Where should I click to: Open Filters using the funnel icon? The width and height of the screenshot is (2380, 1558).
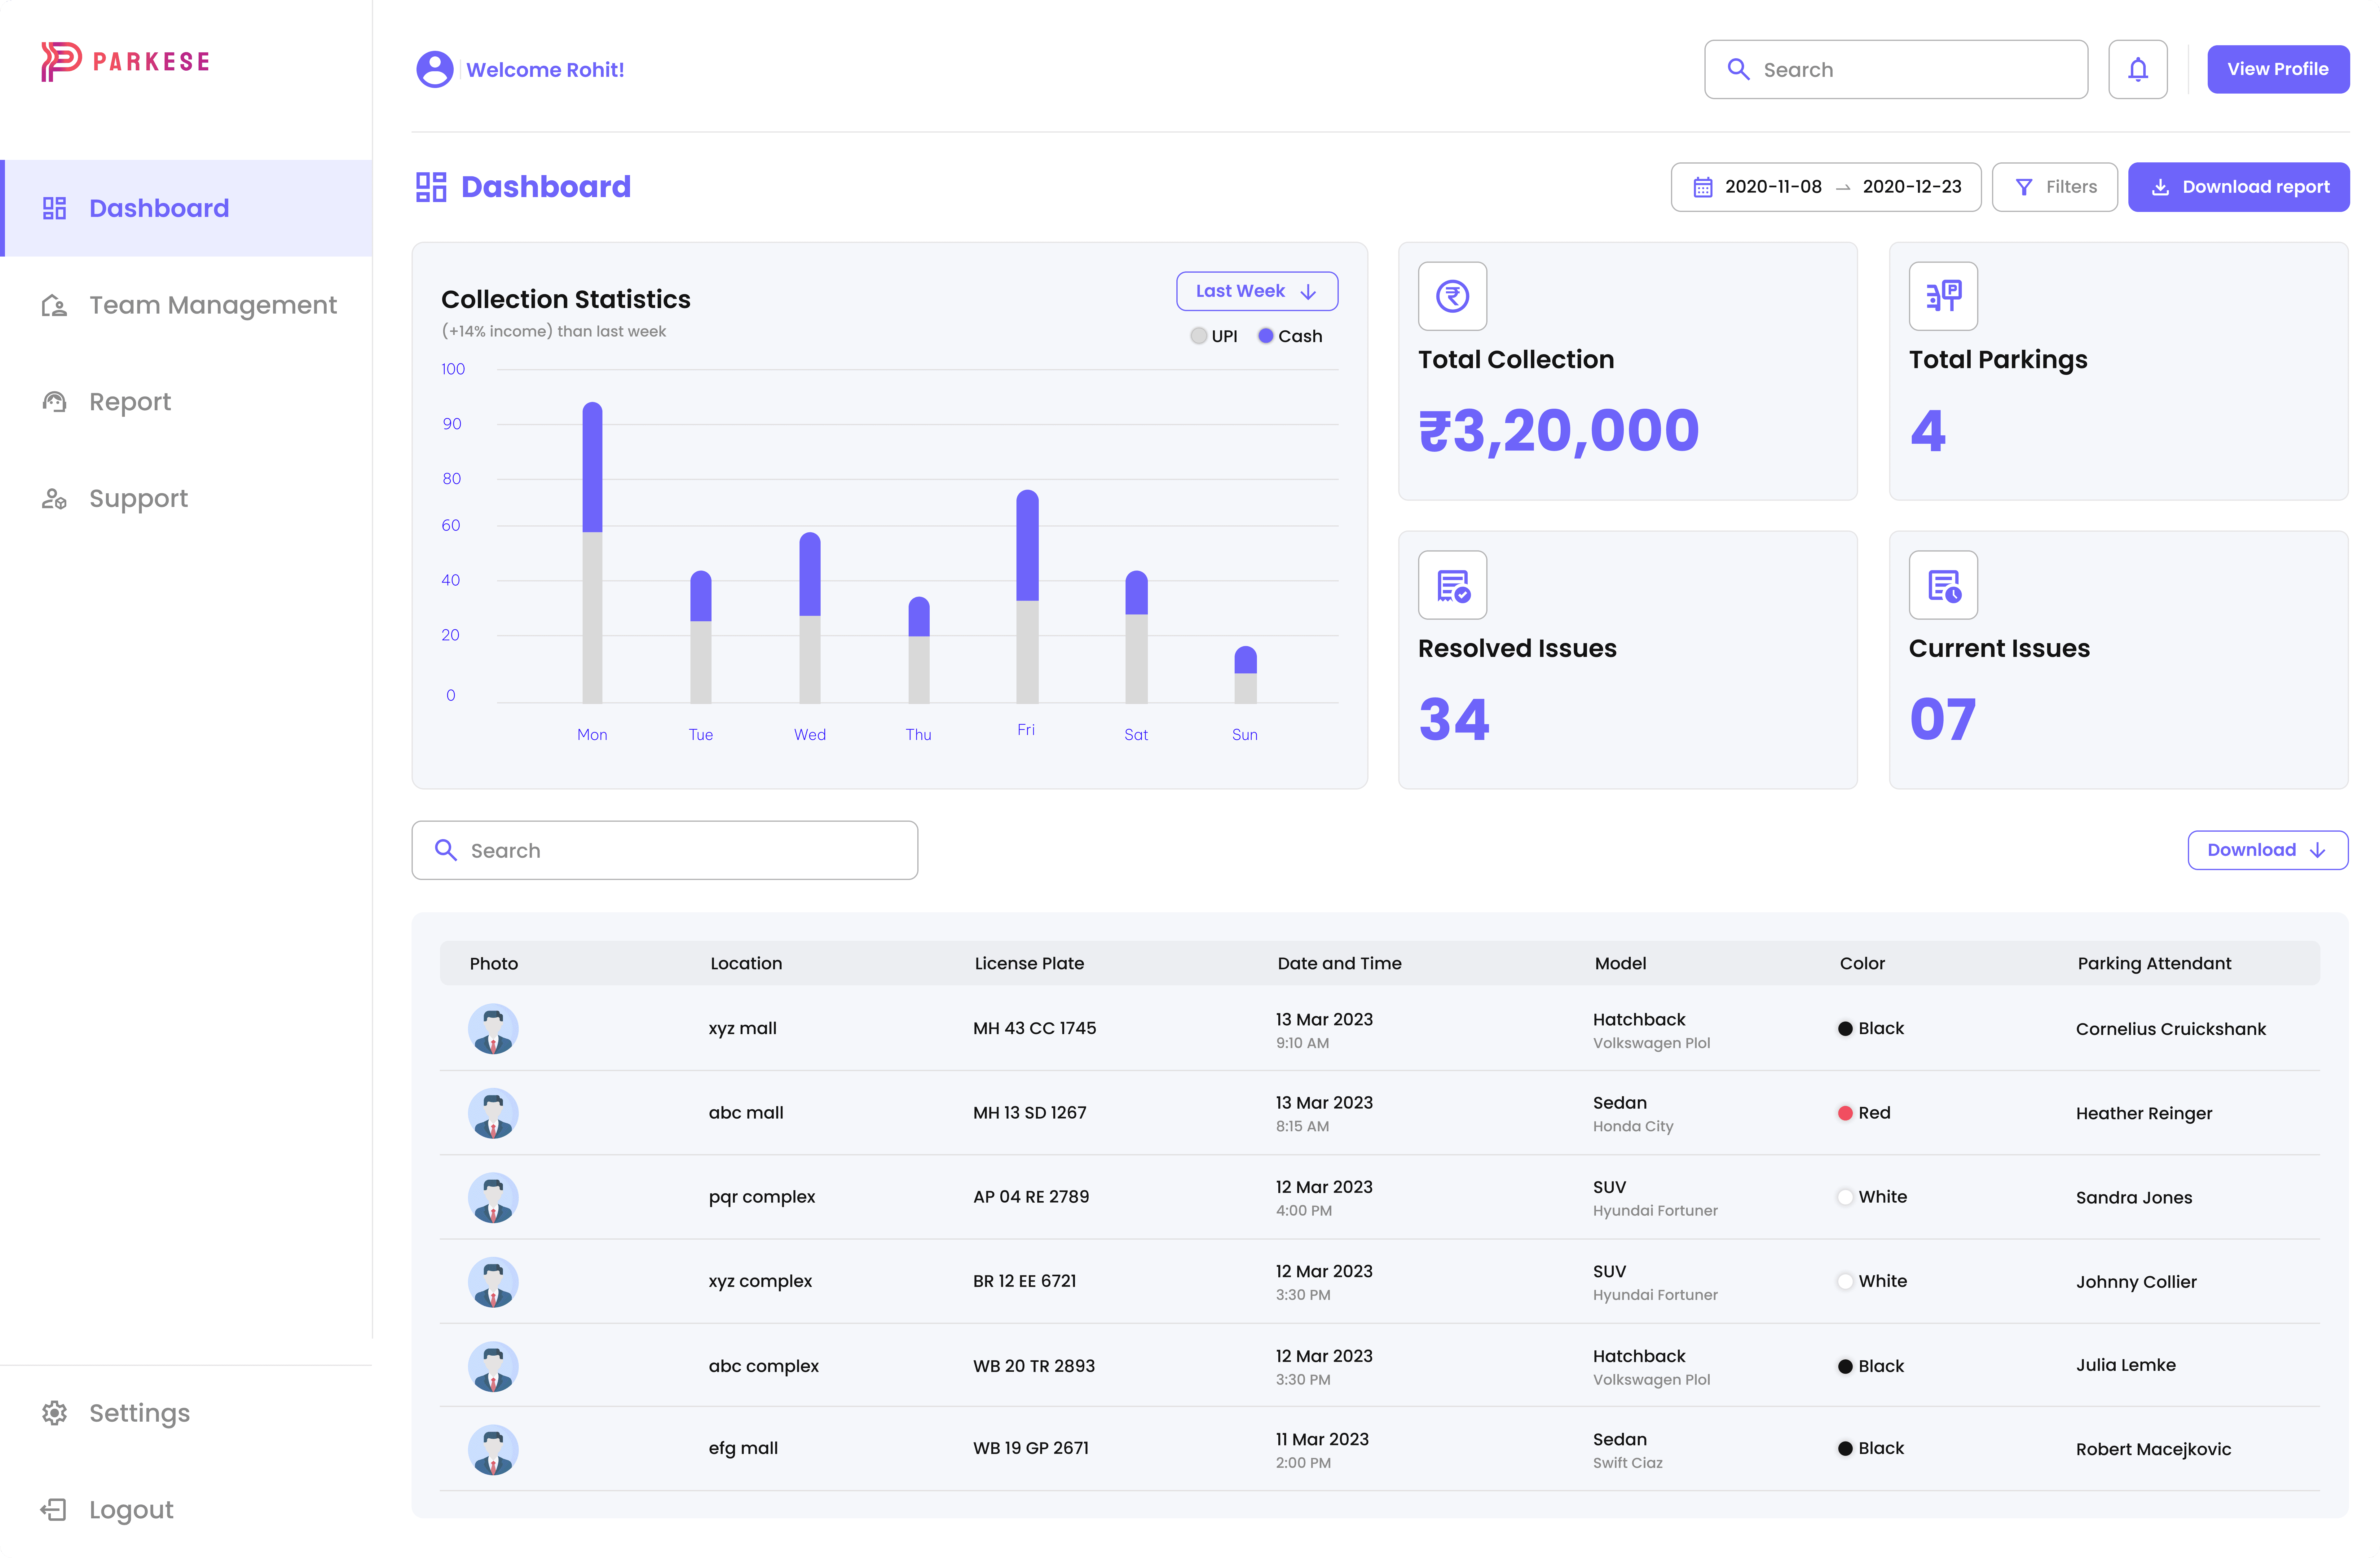(x=2024, y=187)
